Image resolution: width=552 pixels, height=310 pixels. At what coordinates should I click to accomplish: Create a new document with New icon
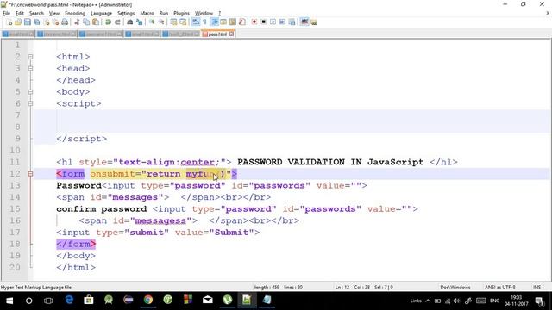(9, 22)
